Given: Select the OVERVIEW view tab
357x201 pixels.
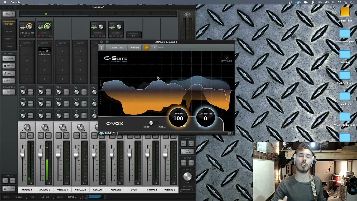Looking at the screenshot, I should coord(9,24).
